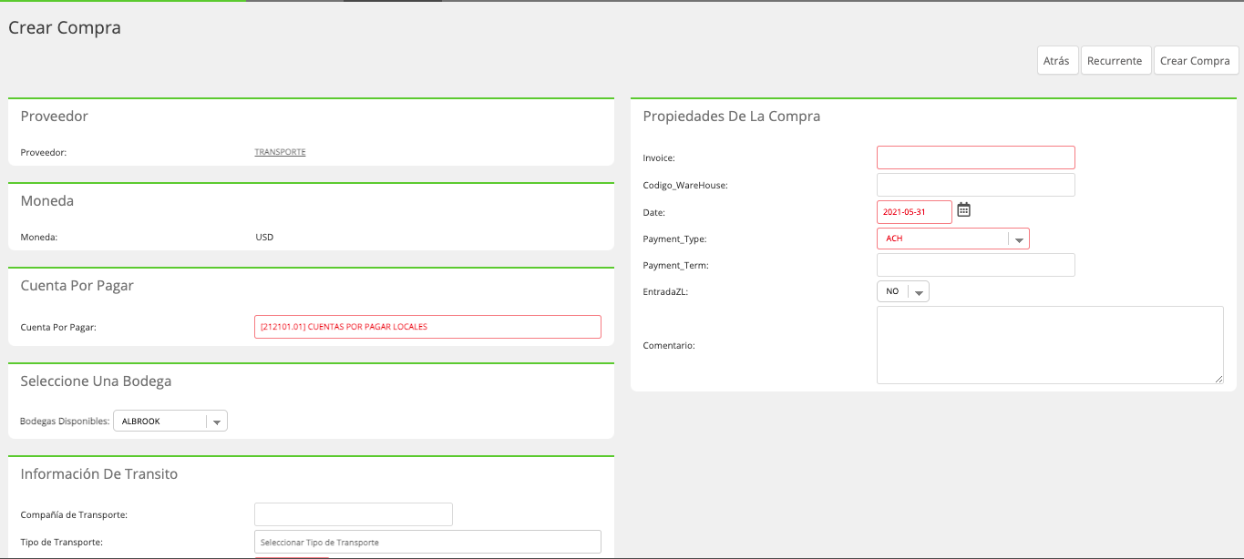The width and height of the screenshot is (1244, 559).
Task: Click the Date: field label
Action: pos(654,213)
